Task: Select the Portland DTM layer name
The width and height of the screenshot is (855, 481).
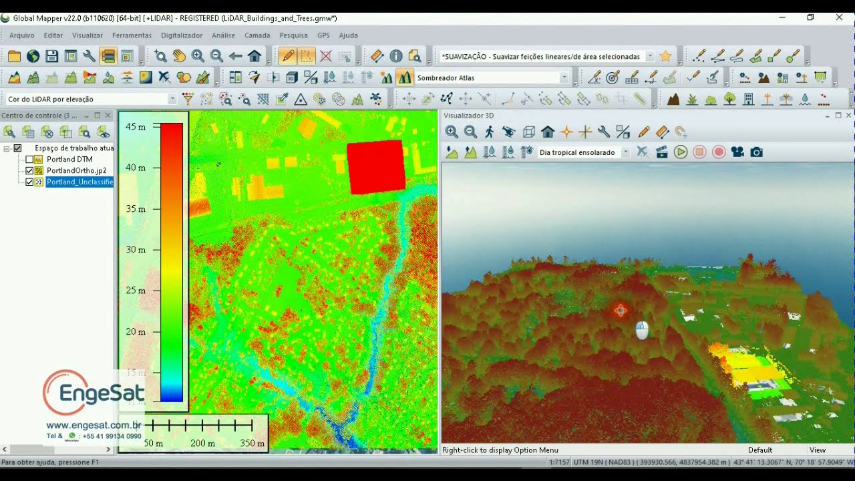Action: (x=69, y=160)
